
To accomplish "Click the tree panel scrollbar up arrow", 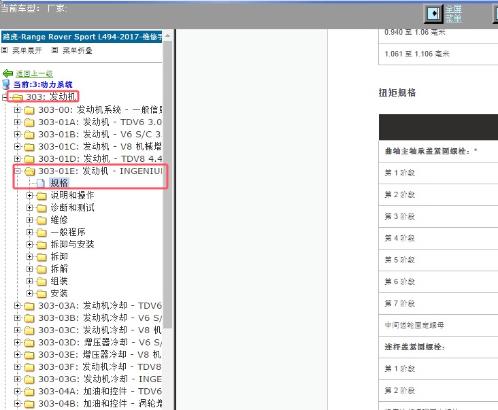I will 167,35.
